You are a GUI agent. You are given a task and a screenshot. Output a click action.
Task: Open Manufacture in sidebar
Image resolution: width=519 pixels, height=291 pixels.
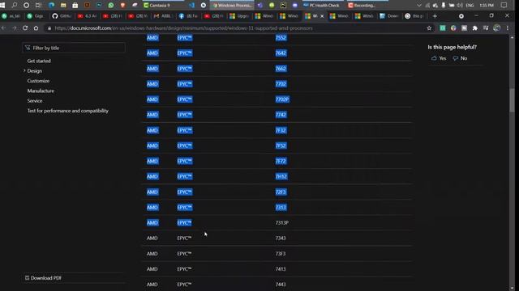41,91
